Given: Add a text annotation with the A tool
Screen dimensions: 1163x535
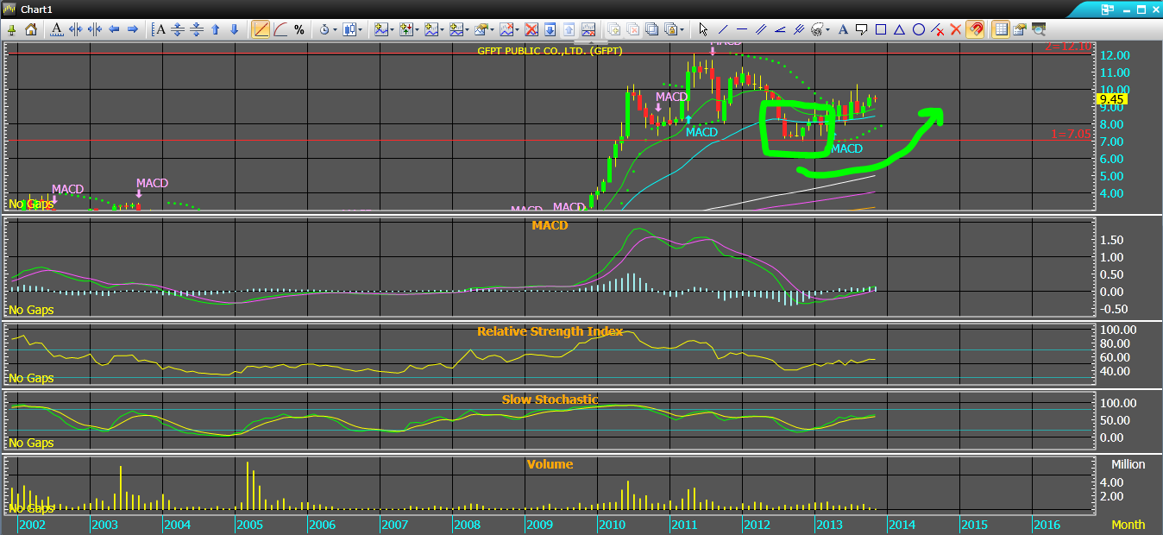Looking at the screenshot, I should (842, 29).
